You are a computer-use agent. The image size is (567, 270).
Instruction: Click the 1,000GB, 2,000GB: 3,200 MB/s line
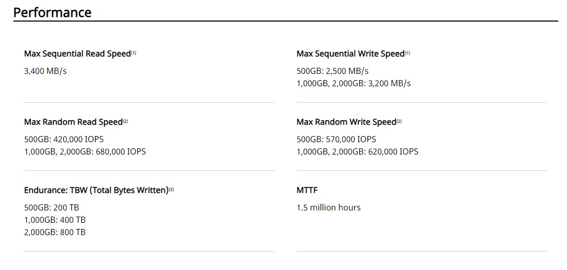click(x=354, y=83)
